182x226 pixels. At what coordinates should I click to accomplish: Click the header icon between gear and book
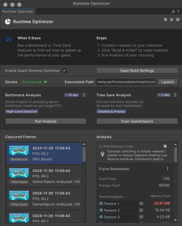(172, 20)
